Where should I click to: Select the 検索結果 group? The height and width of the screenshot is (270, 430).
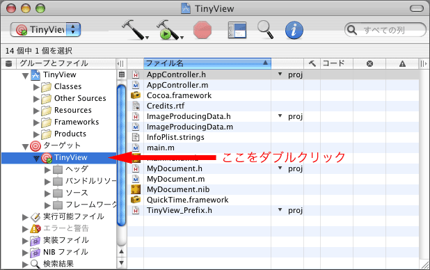click(58, 264)
